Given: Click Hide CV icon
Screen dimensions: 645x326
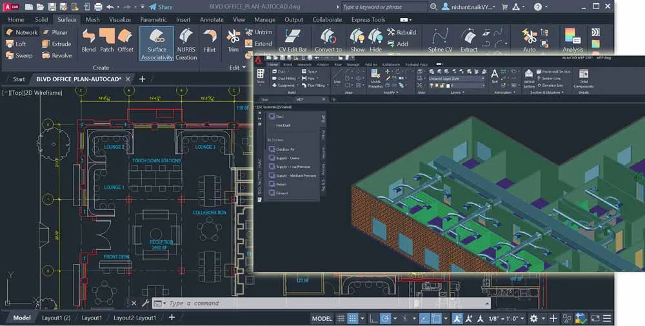Looking at the screenshot, I should tap(375, 41).
